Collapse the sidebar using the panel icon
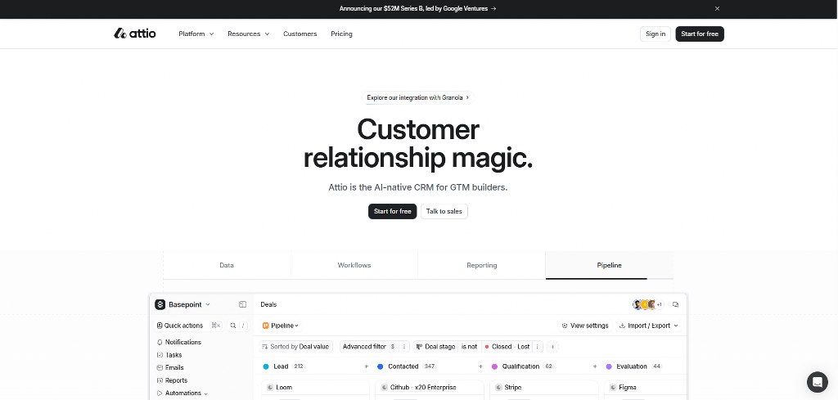This screenshot has height=400, width=838. (x=242, y=304)
